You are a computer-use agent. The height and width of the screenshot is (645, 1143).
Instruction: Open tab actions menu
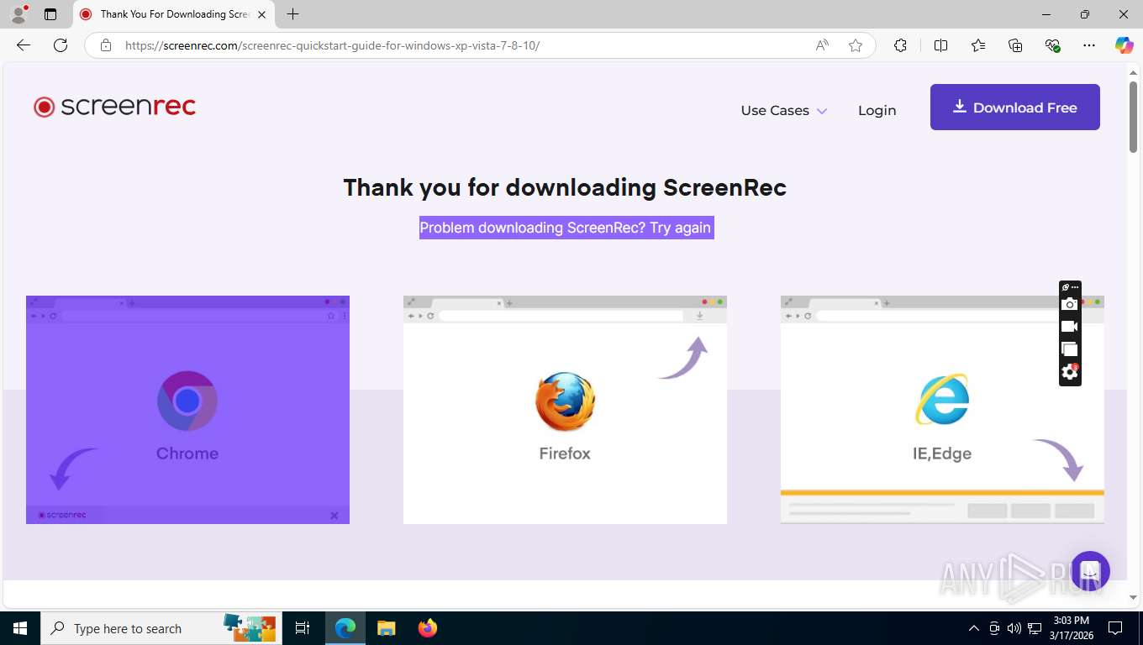coord(50,14)
